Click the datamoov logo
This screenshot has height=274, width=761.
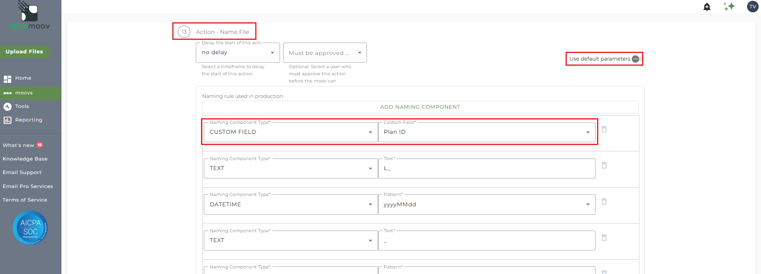(x=30, y=16)
